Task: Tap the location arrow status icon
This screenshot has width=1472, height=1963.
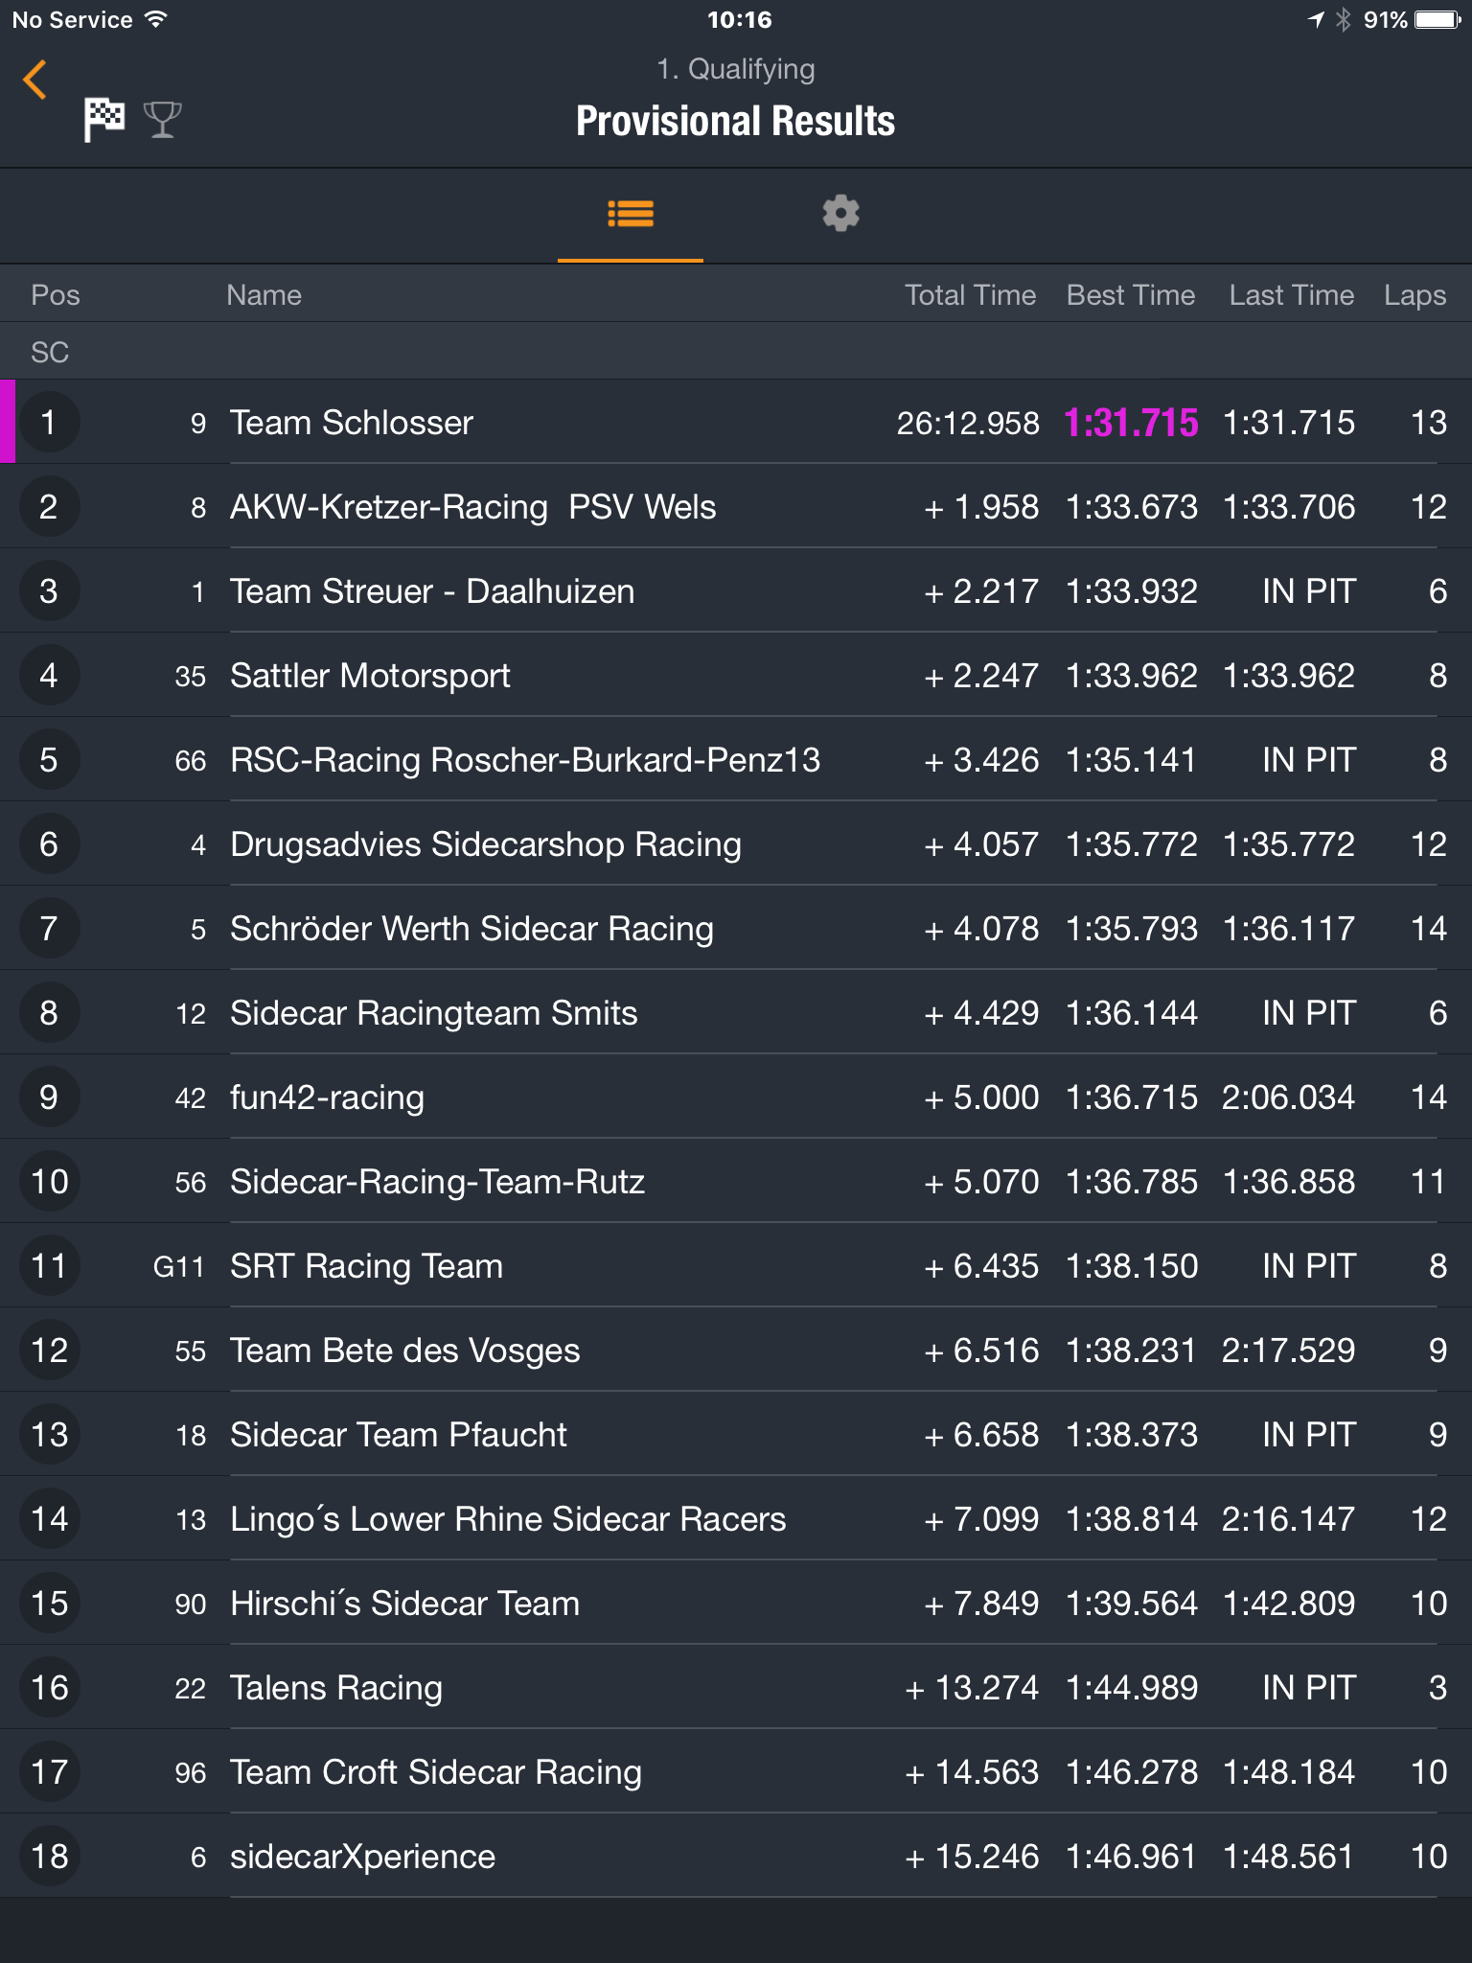Action: tap(1317, 20)
